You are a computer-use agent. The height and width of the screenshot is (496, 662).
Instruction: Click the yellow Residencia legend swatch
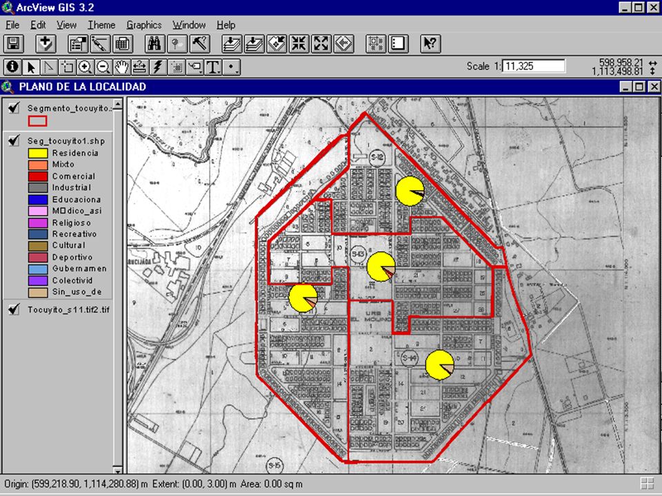[38, 153]
